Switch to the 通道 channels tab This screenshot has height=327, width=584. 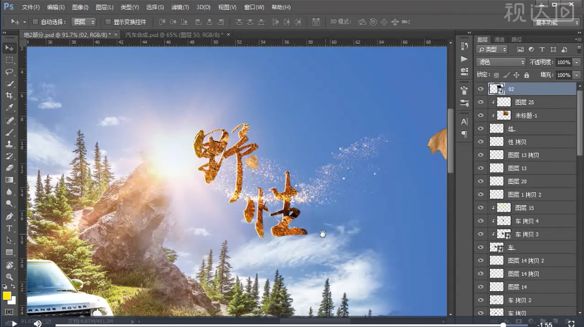coord(499,40)
